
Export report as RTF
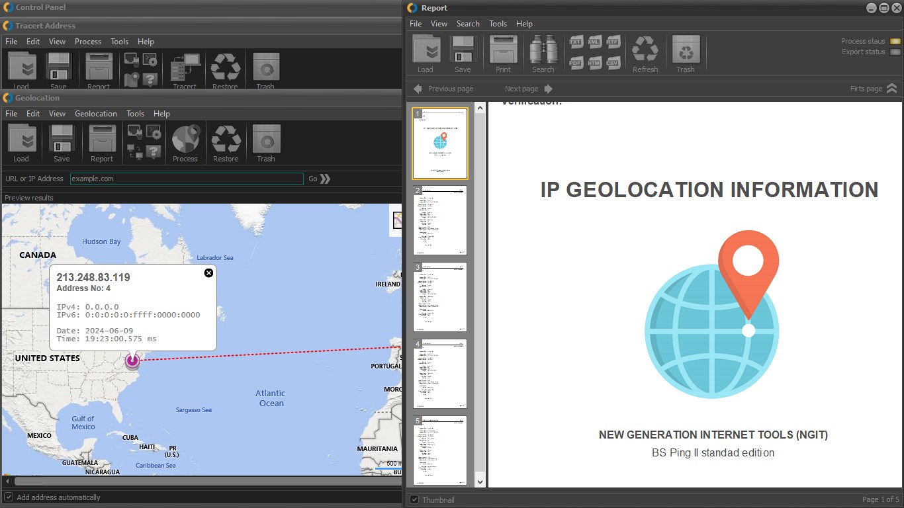point(613,42)
